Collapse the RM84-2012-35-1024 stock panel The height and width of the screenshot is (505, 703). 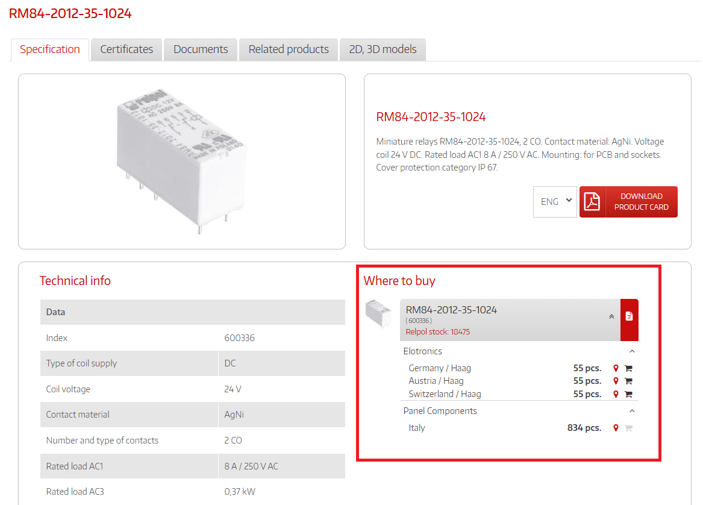611,316
